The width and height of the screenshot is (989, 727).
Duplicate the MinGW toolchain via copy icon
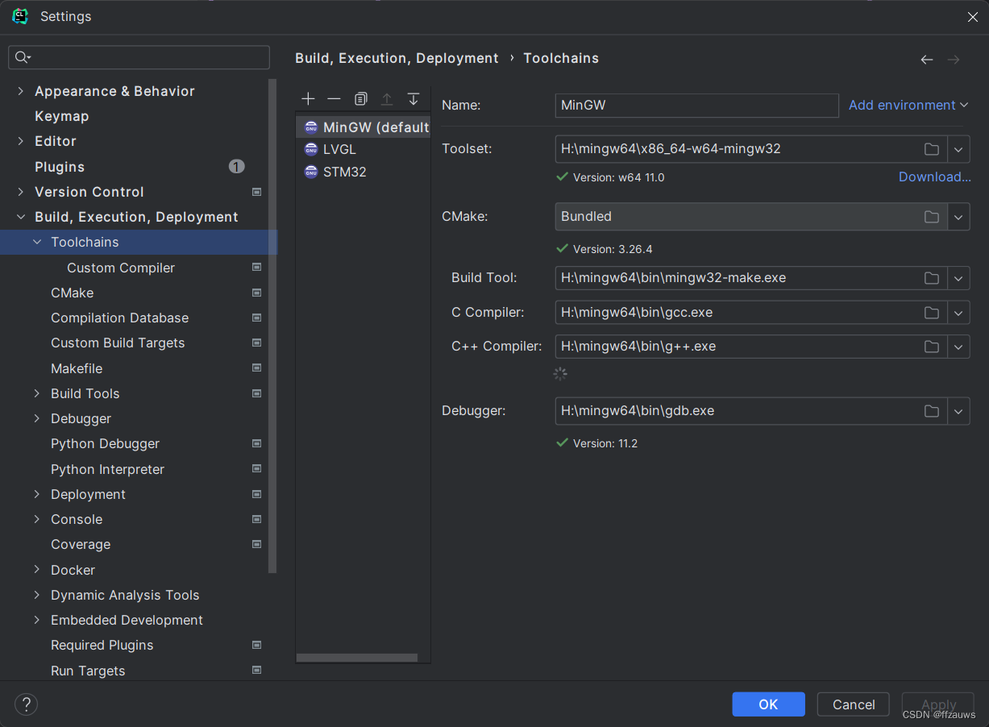[x=360, y=98]
